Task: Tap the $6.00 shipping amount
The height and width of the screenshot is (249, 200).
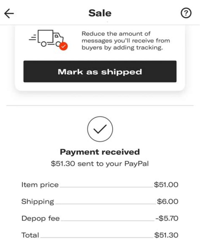Action: point(167,202)
